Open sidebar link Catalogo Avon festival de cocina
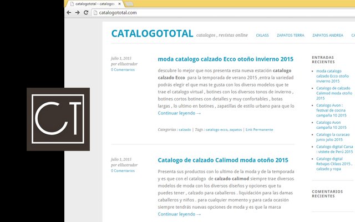 [x=331, y=110]
